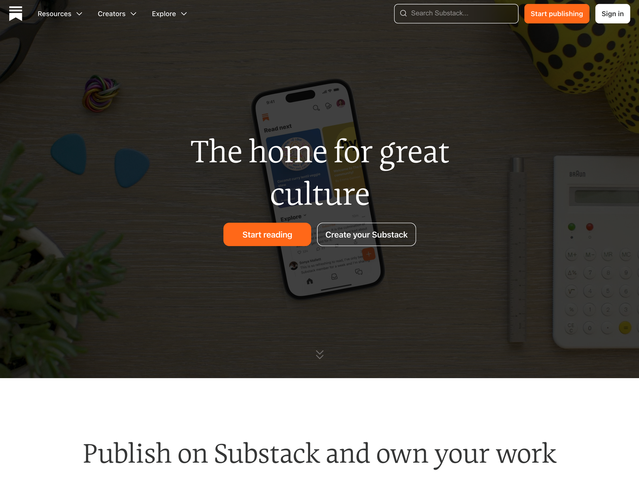The height and width of the screenshot is (479, 639).
Task: Click the Start reading button
Action: pos(267,234)
